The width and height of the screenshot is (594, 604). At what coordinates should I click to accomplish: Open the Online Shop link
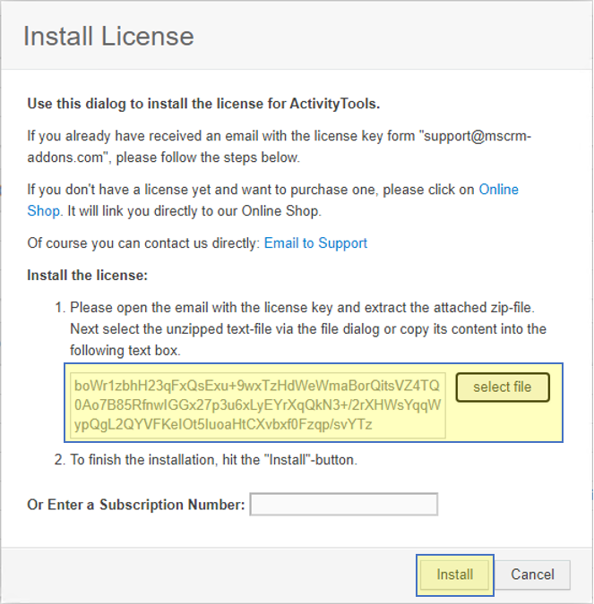click(498, 190)
